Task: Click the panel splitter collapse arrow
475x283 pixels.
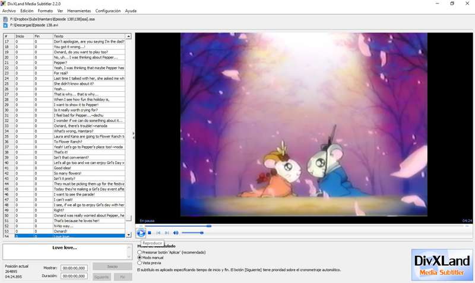Action: coord(133,136)
